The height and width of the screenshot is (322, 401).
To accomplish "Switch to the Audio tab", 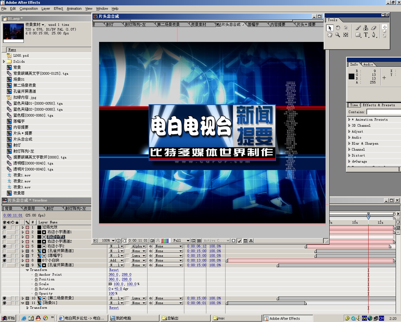I will (368, 64).
